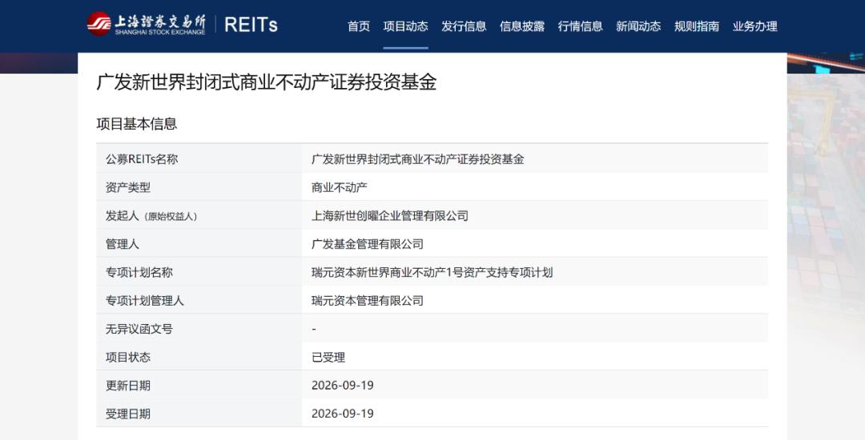Click manager value 广发基金管理有限公司
This screenshot has width=865, height=440.
click(368, 244)
